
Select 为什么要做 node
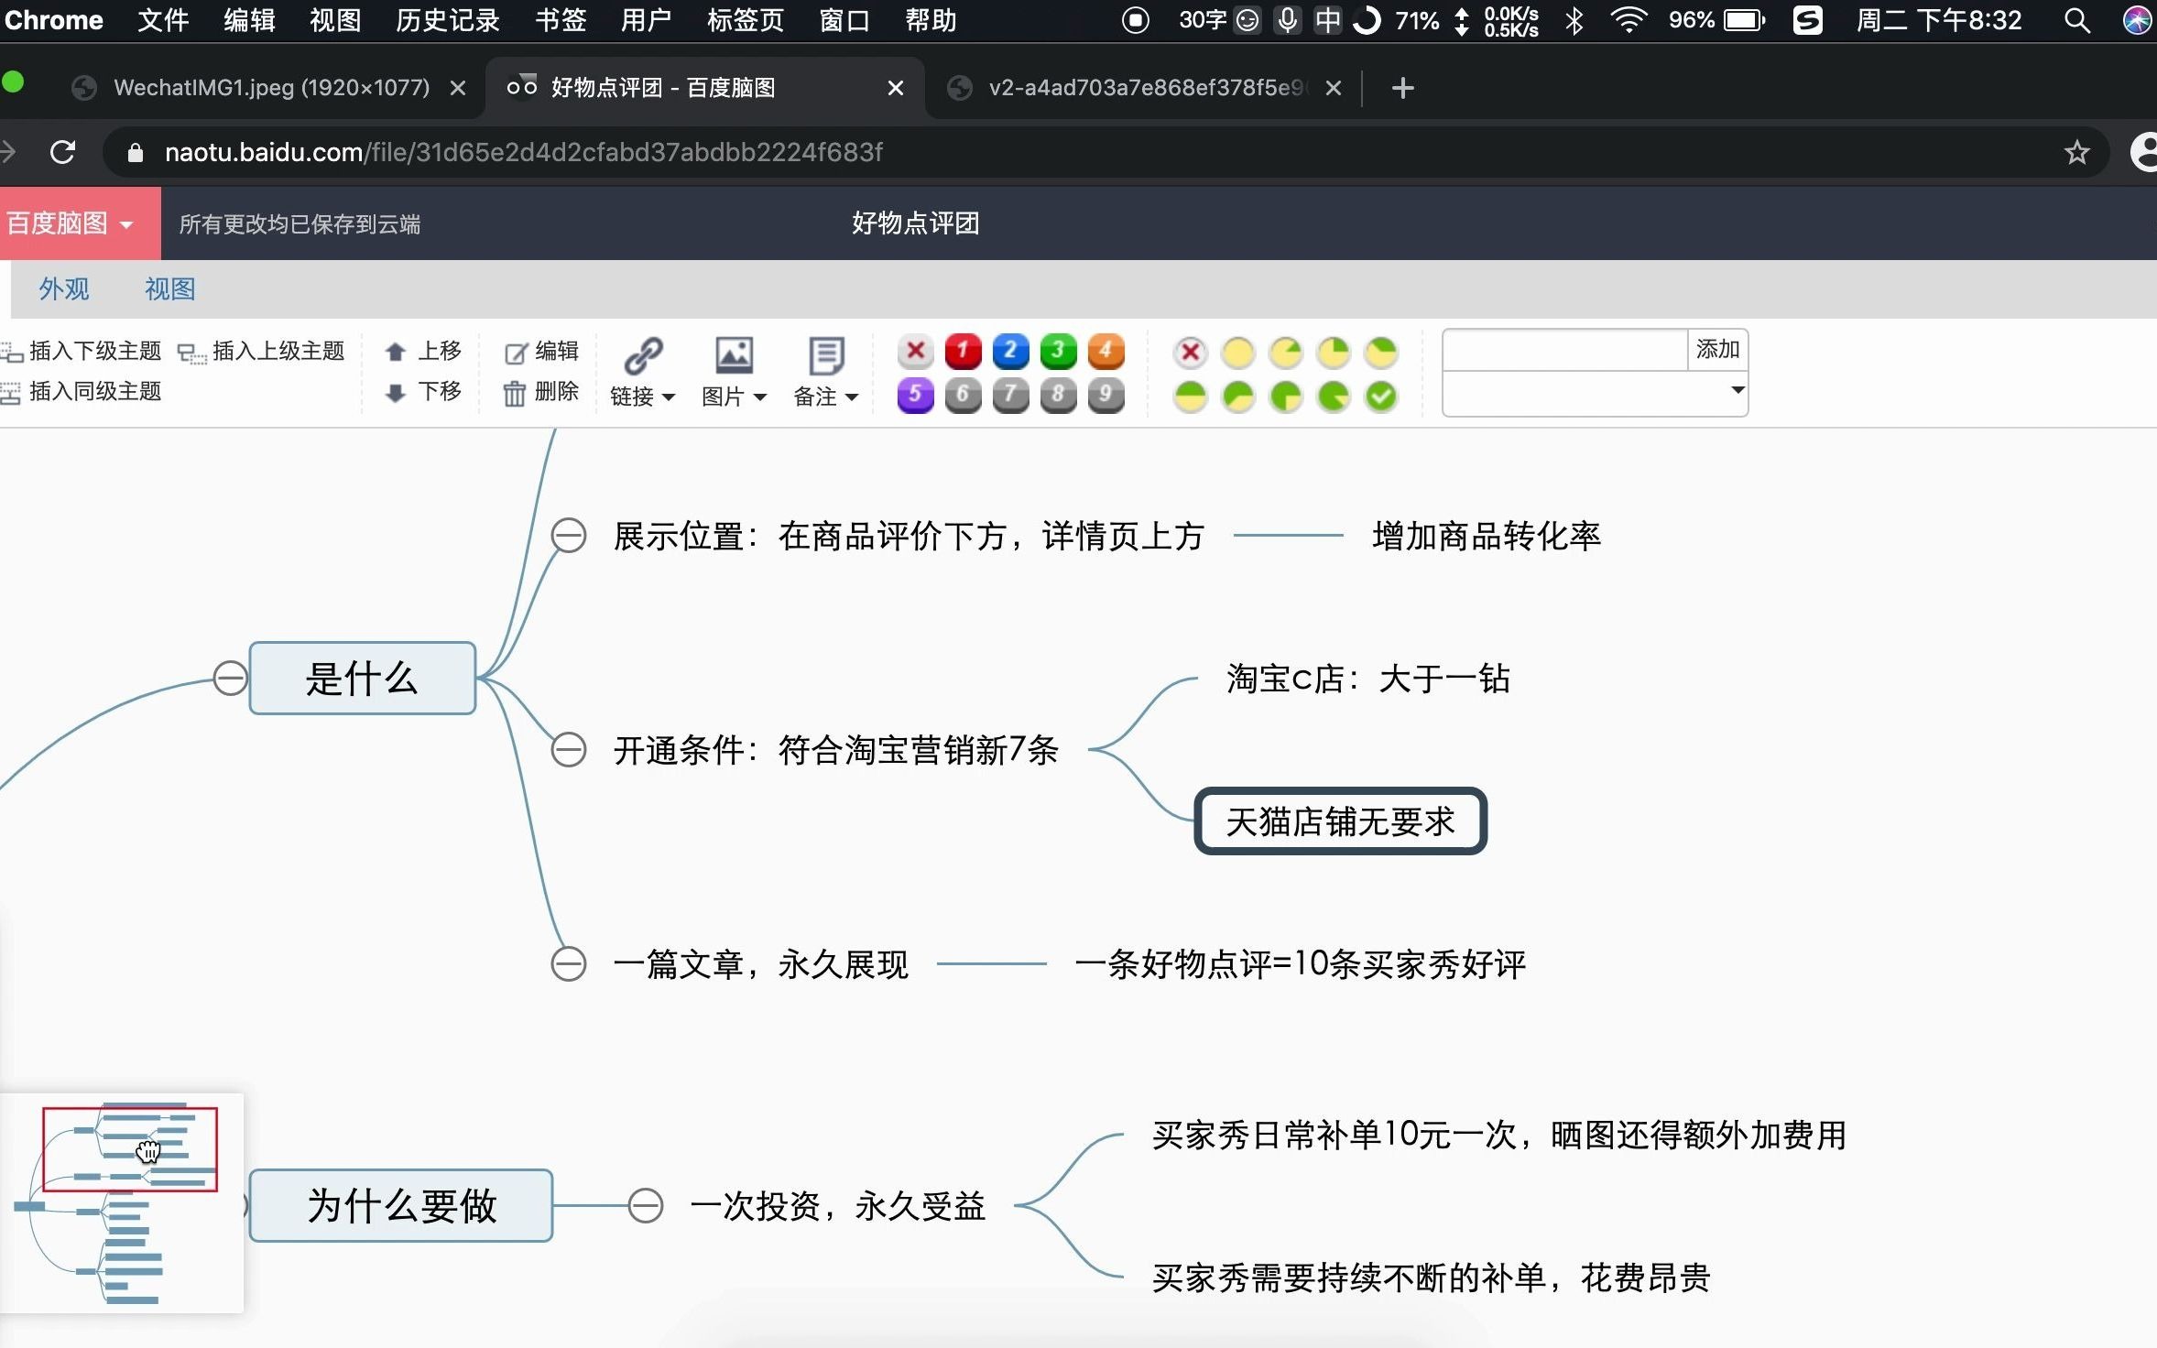(401, 1205)
